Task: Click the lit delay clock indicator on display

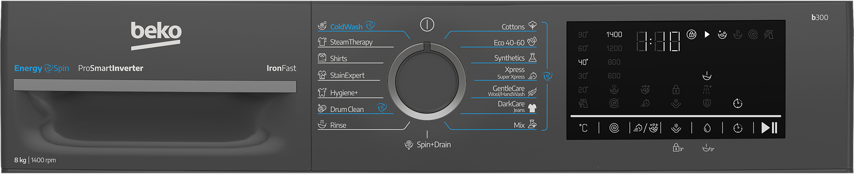Action: 738,103
